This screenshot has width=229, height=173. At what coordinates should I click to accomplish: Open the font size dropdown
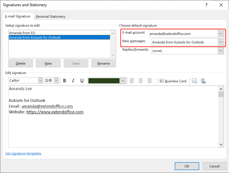pos(56,81)
